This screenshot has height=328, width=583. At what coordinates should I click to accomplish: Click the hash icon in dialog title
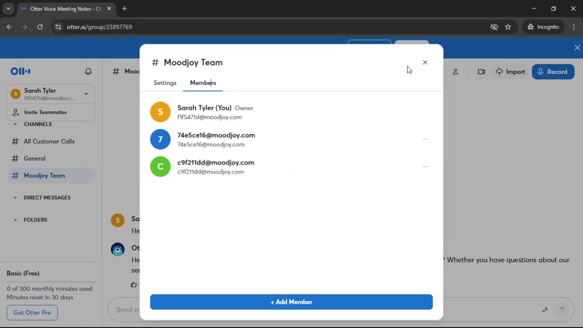coord(155,63)
